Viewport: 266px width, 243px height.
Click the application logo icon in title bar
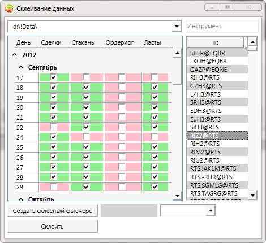(x=9, y=8)
